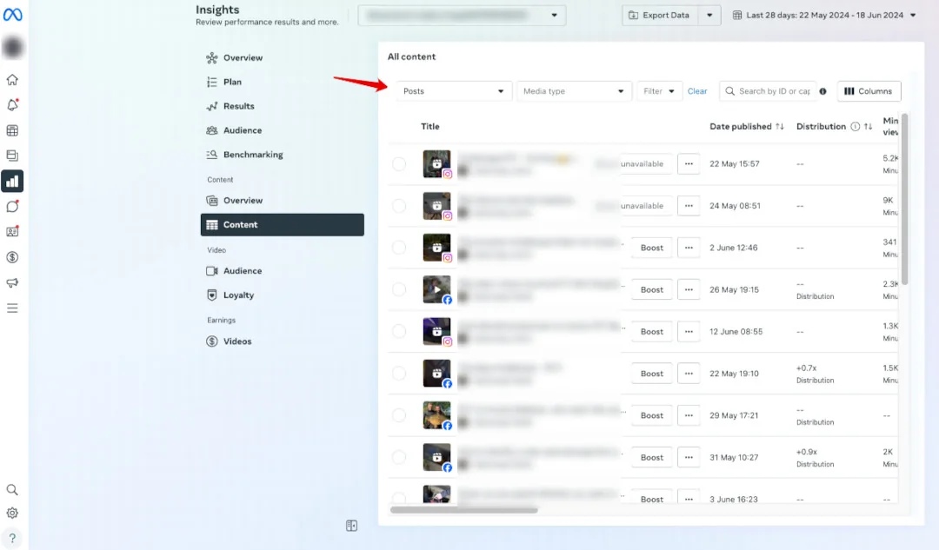Boost the post from 2 June 12:46
This screenshot has width=939, height=550.
(651, 247)
